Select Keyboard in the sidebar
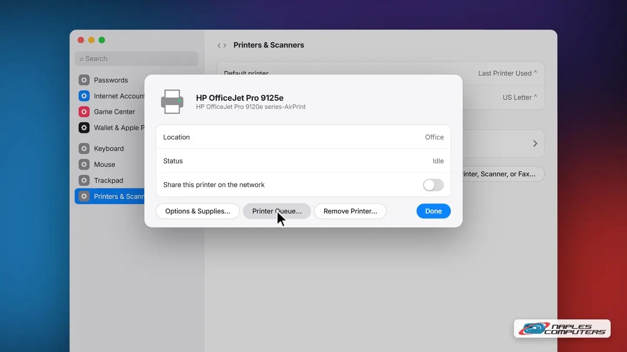The image size is (627, 352). tap(110, 149)
